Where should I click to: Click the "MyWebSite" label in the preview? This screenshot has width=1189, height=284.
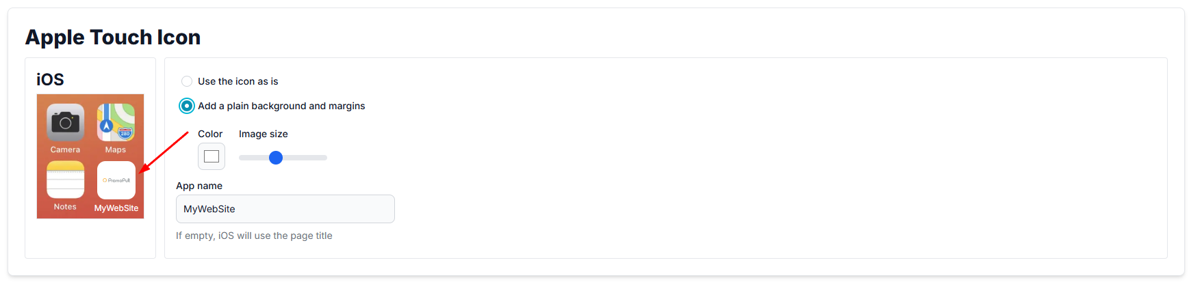tap(116, 208)
